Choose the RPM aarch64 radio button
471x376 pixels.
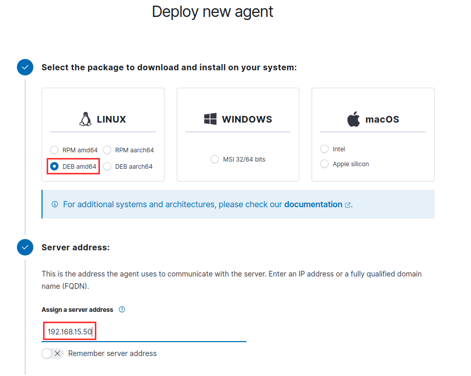(x=108, y=150)
